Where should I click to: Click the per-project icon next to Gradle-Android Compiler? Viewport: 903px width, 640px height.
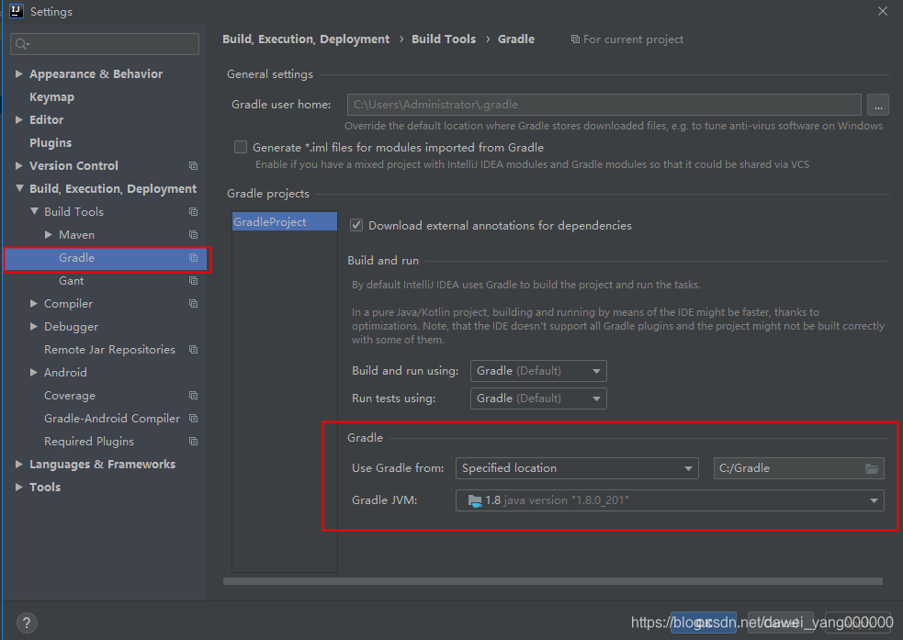[x=194, y=419]
